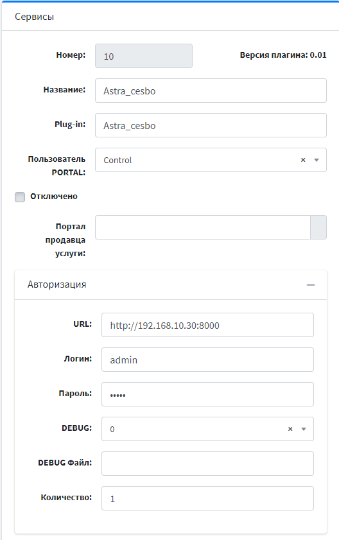Clear the DEBUG value with x

point(290,429)
